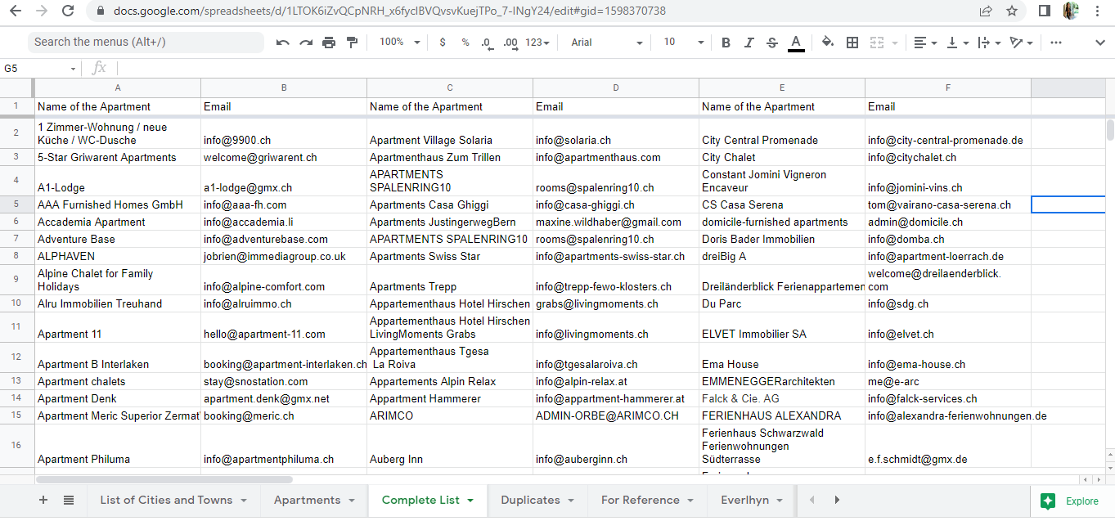Click the Explore button
The image size is (1115, 521).
1071,501
